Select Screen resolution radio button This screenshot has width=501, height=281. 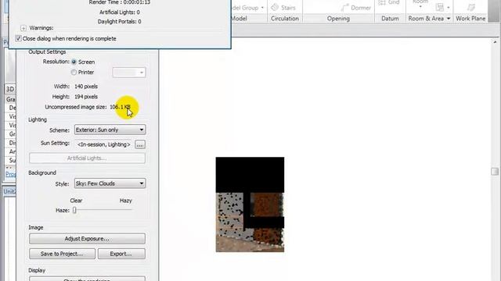[74, 62]
